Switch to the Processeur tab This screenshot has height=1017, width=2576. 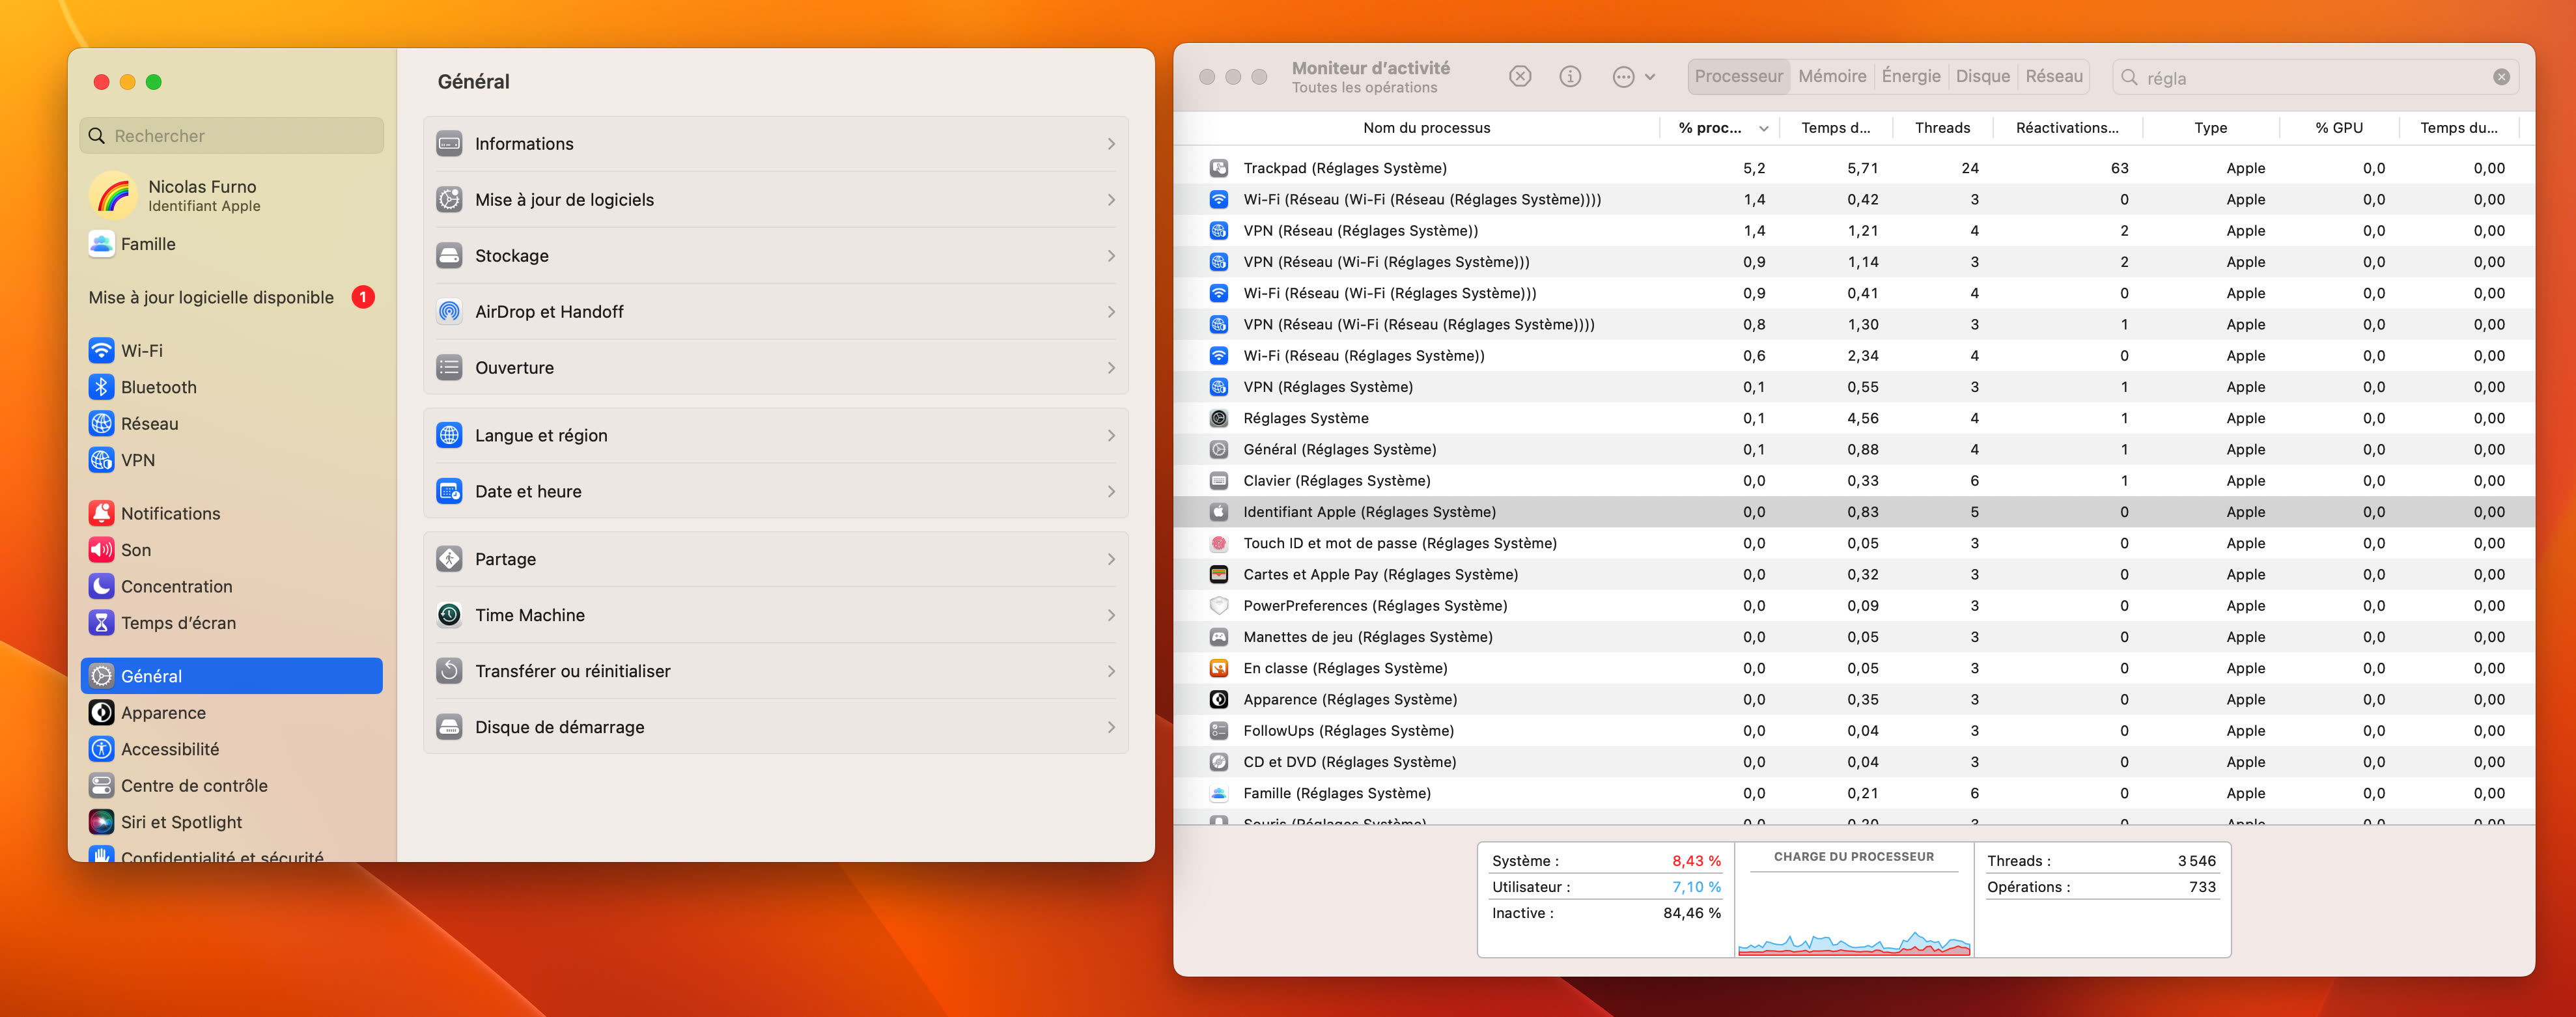(1738, 77)
